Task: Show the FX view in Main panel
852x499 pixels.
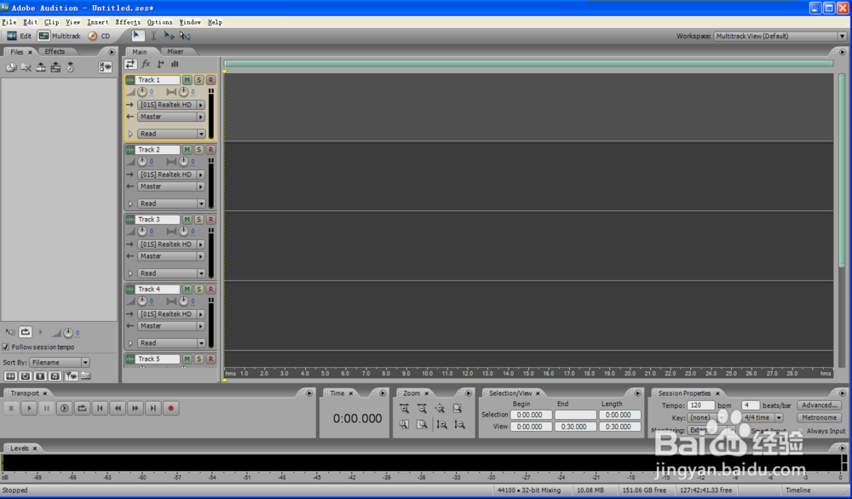Action: (146, 64)
